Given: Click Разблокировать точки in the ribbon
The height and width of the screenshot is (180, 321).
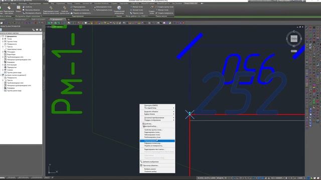Looking at the screenshot, I should (103, 10).
